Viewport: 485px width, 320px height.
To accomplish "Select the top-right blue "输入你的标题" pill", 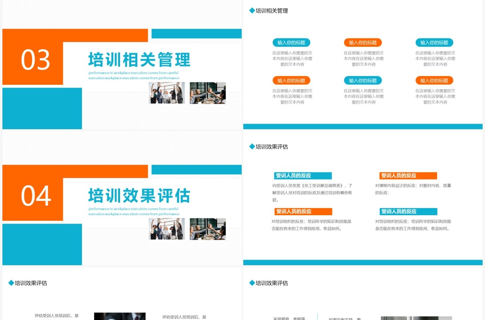I will 434,42.
